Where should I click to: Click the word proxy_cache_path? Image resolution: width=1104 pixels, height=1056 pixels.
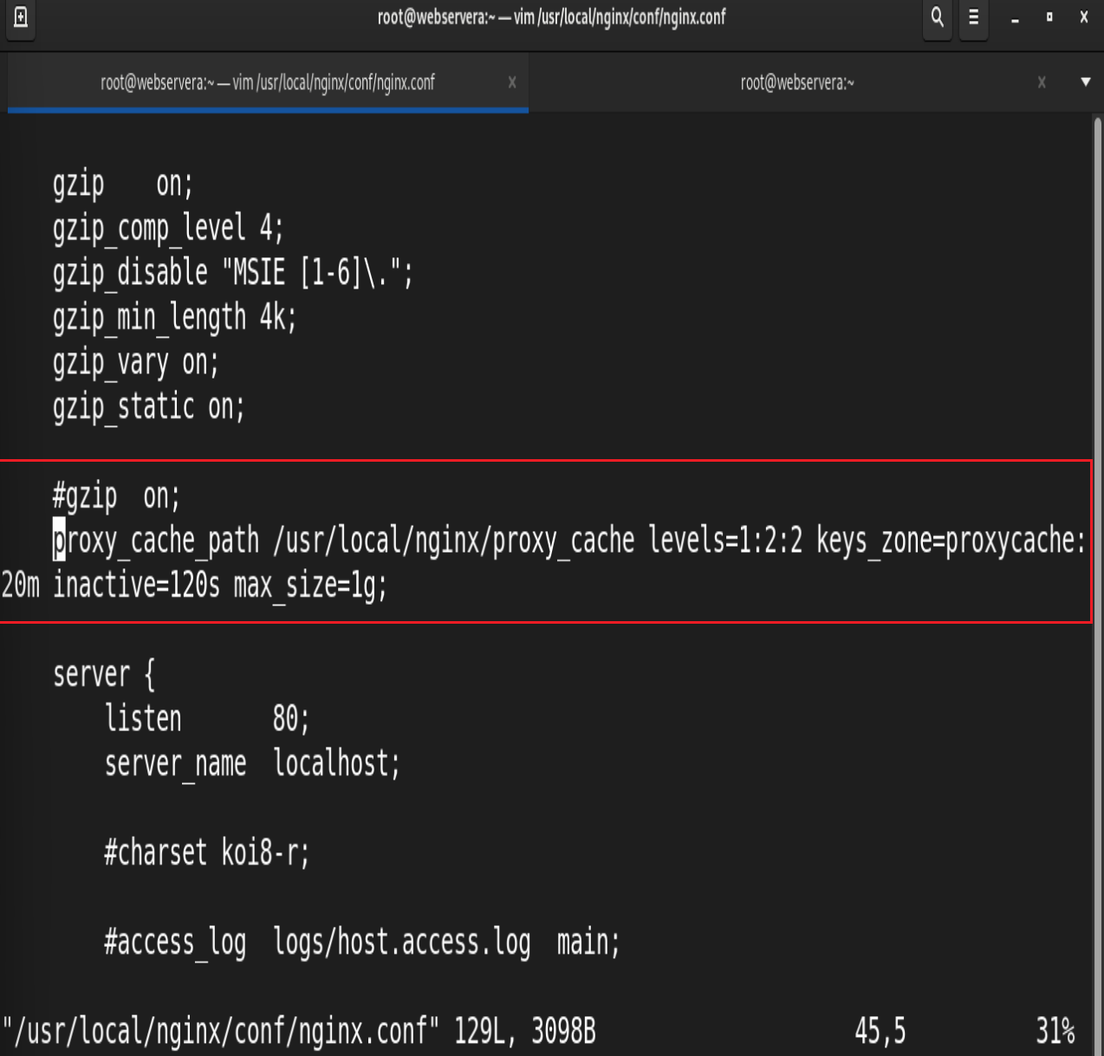click(156, 541)
